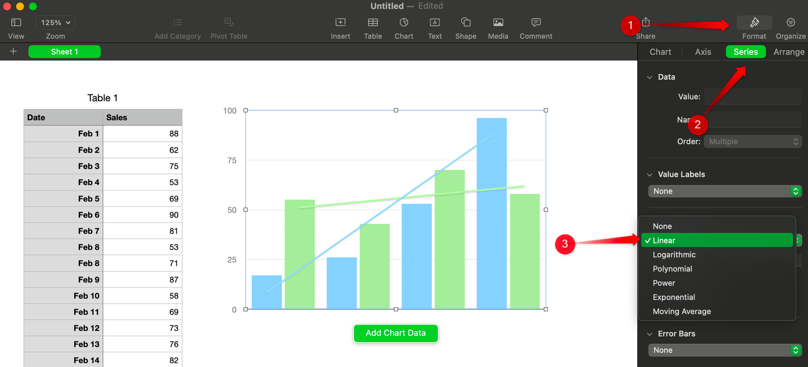Add a Comment from toolbar
Image resolution: width=808 pixels, height=367 pixels.
pyautogui.click(x=536, y=22)
